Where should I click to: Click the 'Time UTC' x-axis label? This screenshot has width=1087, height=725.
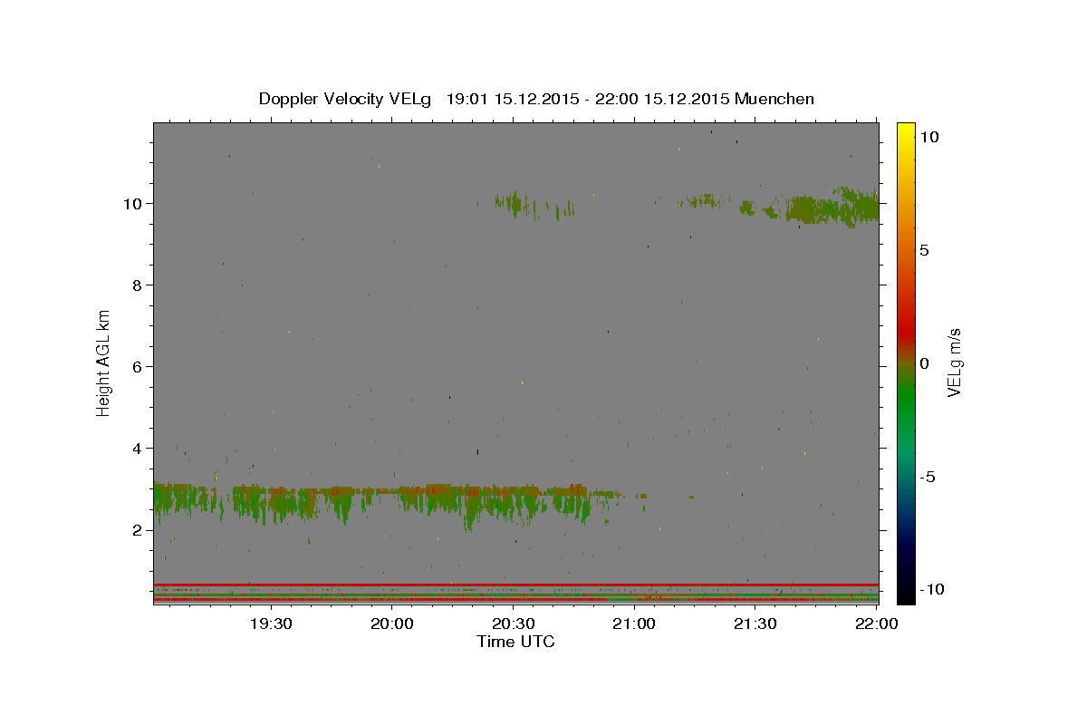coord(515,642)
